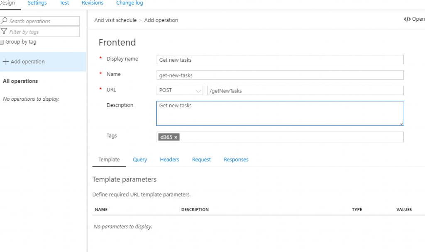Viewport: 425px width, 252px height.
Task: Click the filter funnel icon
Action: click(4, 31)
